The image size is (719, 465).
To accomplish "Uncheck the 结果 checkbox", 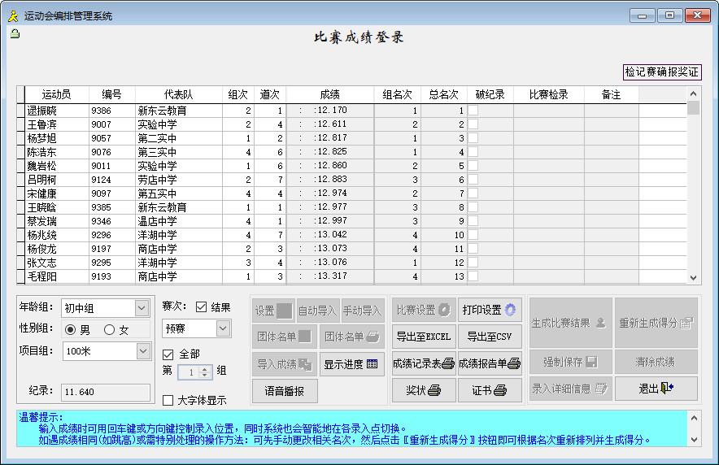I will [201, 307].
